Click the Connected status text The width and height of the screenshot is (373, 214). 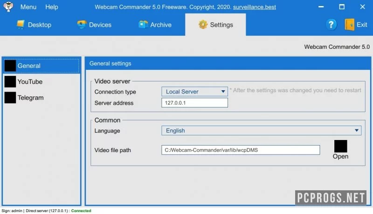(81, 211)
